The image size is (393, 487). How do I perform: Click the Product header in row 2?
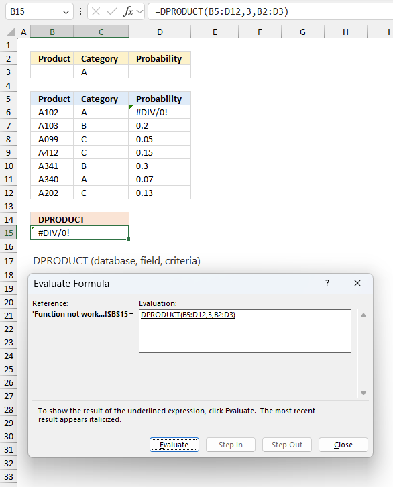click(52, 59)
